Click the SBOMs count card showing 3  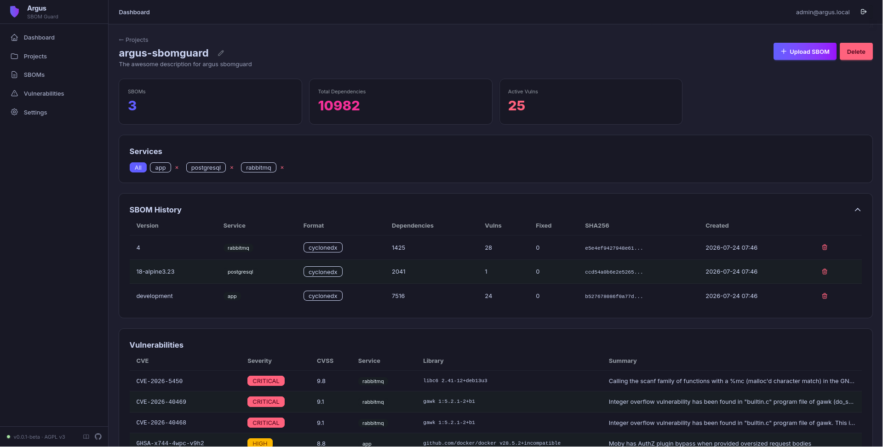point(210,102)
